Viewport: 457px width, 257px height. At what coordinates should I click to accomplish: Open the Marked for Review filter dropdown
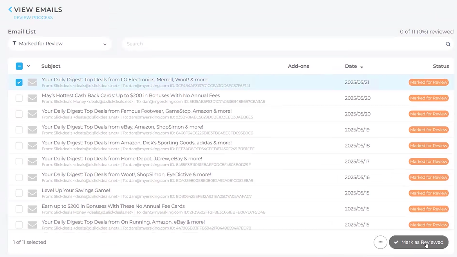pos(60,44)
